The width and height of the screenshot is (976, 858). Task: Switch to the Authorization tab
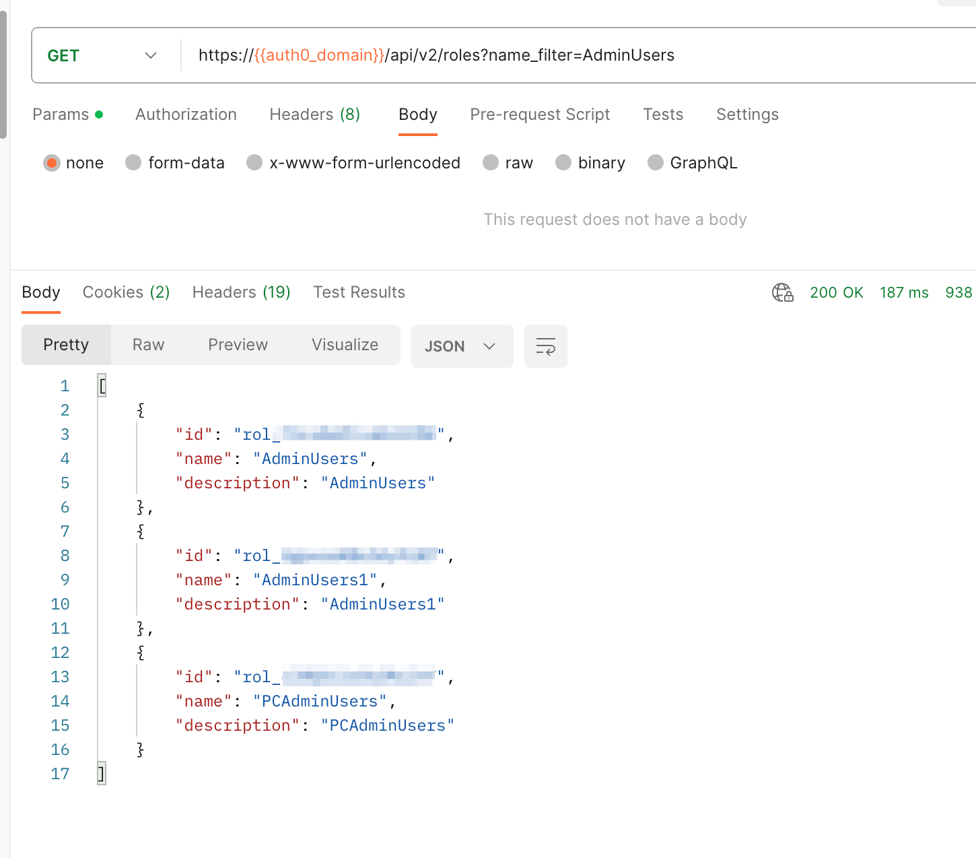point(186,114)
